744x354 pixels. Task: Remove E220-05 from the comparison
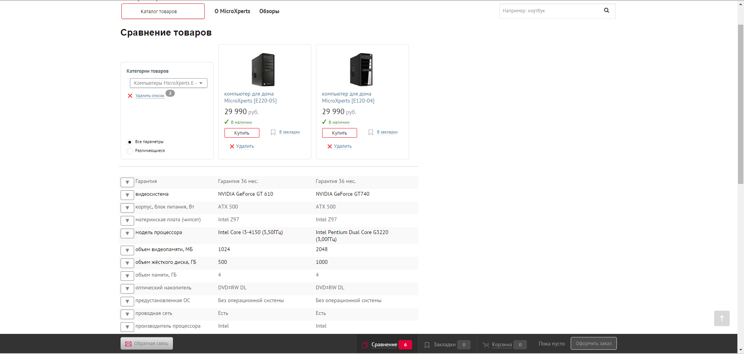coord(242,146)
